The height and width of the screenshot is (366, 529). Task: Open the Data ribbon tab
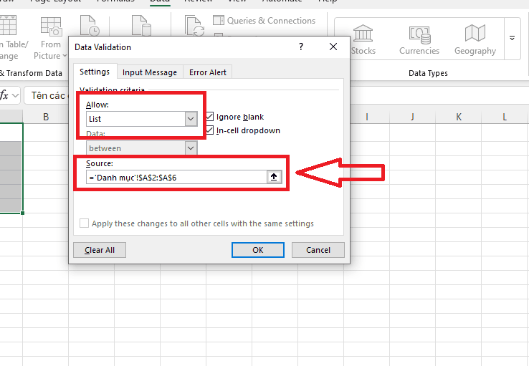[x=160, y=1]
